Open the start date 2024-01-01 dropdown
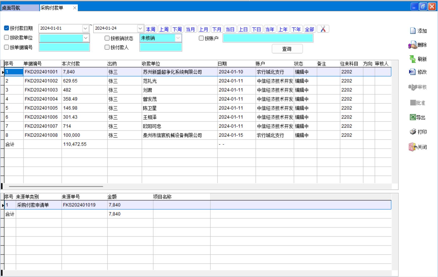Image resolution: width=438 pixels, height=277 pixels. click(x=85, y=29)
